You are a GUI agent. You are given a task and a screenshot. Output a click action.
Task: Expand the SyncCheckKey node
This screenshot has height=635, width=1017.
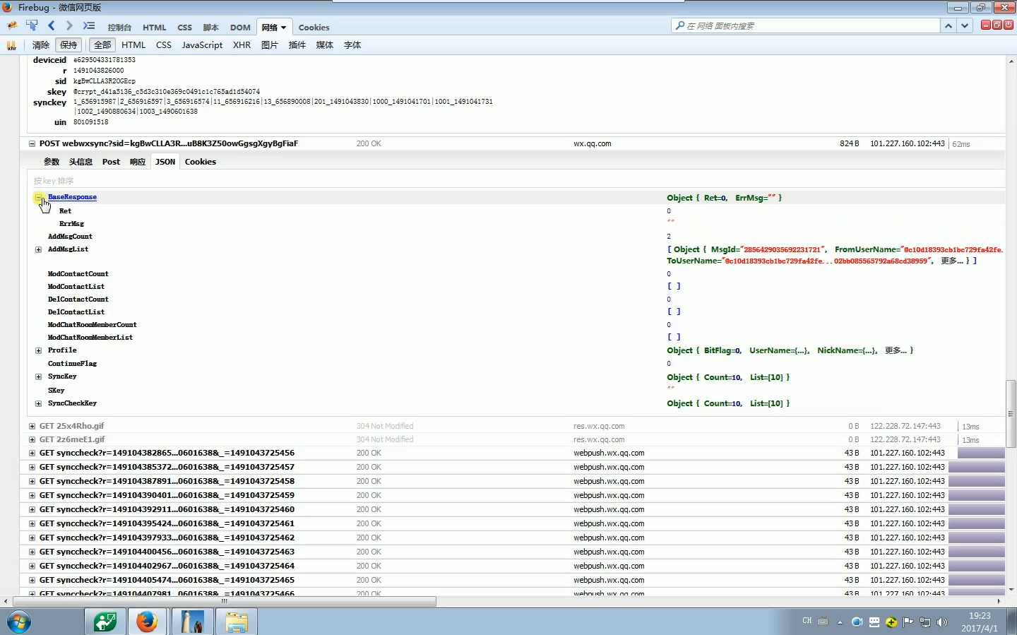pos(39,403)
